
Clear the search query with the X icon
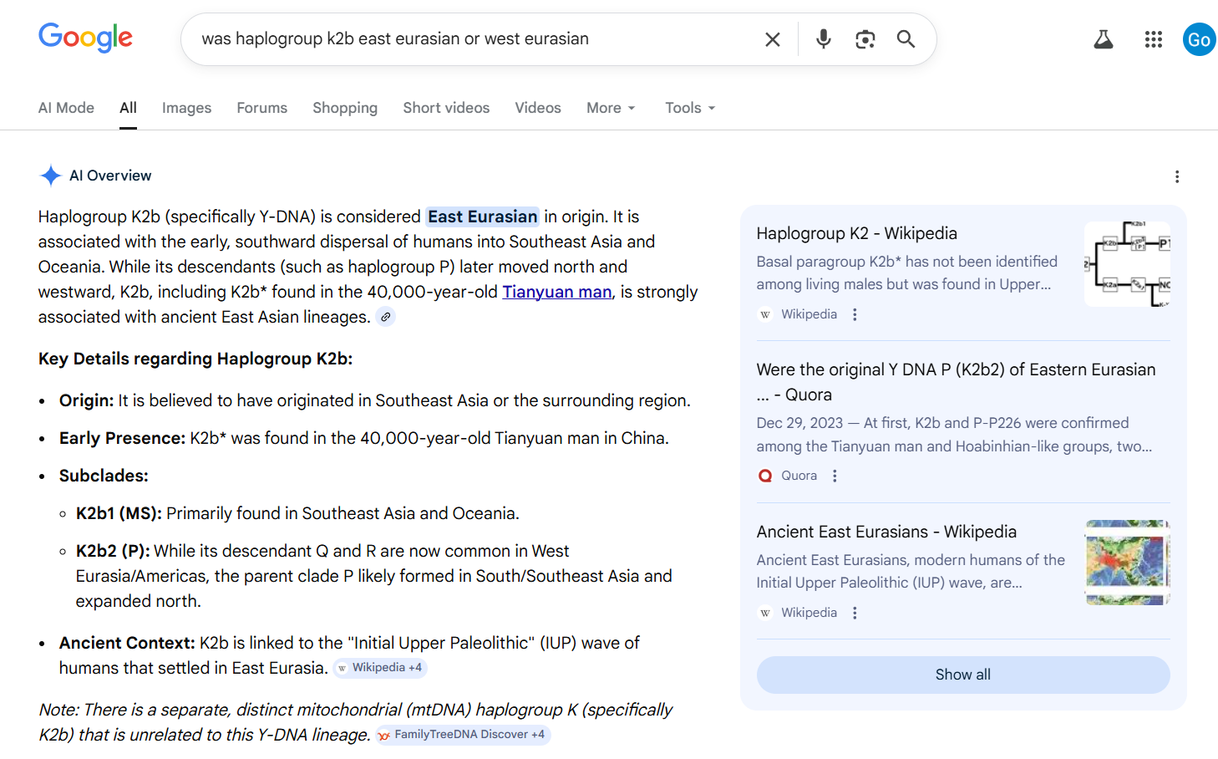pyautogui.click(x=773, y=39)
